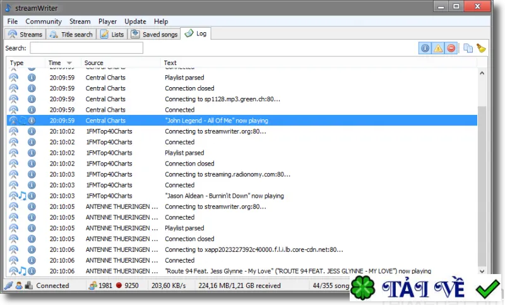Click the Title search tab magnifier icon
505x305 pixels.
coord(54,34)
